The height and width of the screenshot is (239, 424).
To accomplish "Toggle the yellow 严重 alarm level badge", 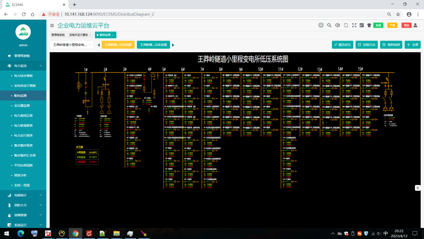I will coord(392,25).
